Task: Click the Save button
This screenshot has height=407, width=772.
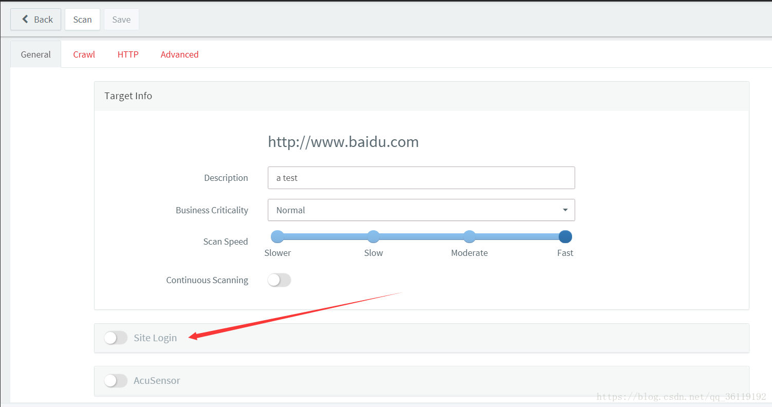Action: pyautogui.click(x=121, y=20)
